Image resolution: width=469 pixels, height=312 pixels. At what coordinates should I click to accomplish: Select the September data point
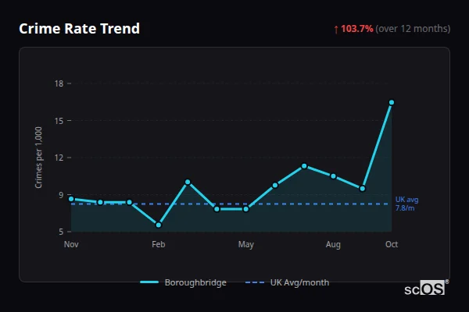[x=362, y=189]
